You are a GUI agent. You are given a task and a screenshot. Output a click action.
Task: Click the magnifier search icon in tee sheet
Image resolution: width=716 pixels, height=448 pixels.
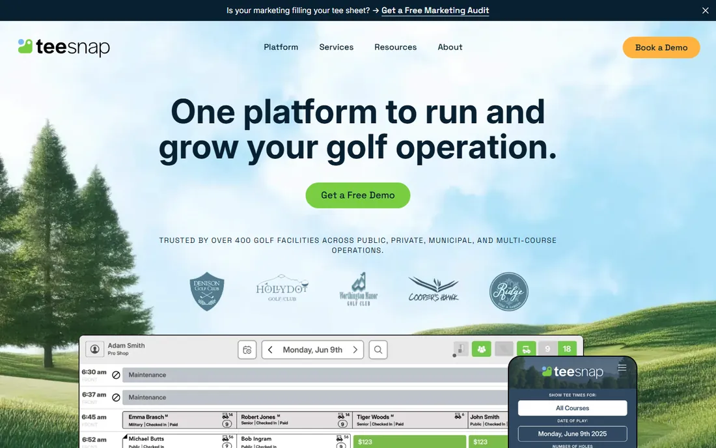378,350
